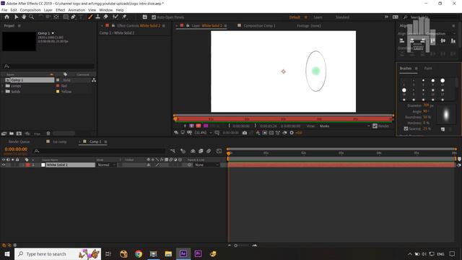This screenshot has height=260, width=462.
Task: Create a new folder in Project panel
Action: coord(12,134)
